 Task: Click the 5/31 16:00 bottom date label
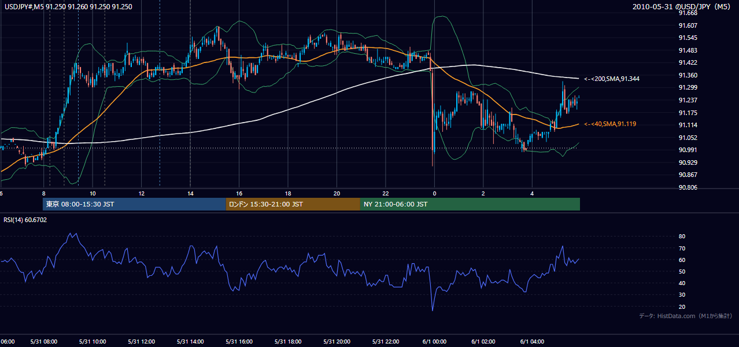point(239,342)
